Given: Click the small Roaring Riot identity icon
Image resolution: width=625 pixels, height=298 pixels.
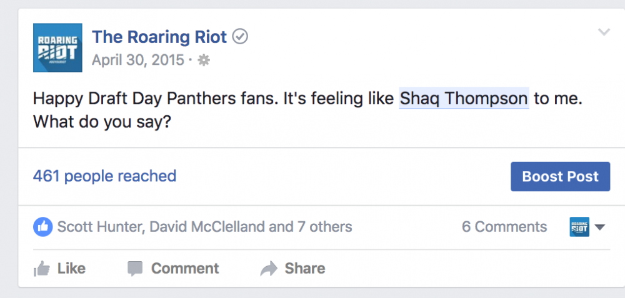Looking at the screenshot, I should pos(579,227).
